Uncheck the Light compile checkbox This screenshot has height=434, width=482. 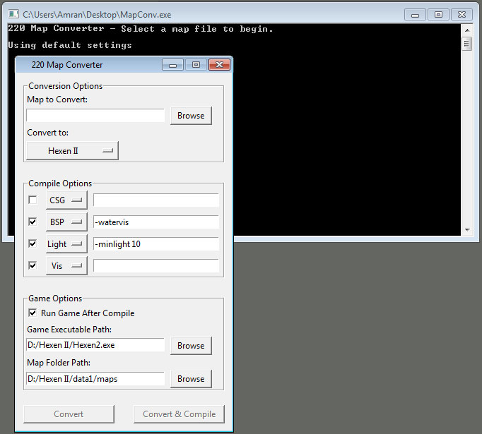point(33,243)
